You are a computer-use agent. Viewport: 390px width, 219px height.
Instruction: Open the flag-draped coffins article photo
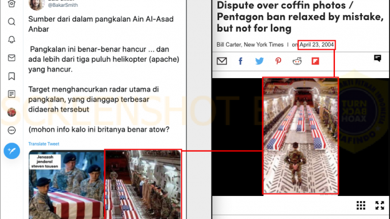[300, 136]
